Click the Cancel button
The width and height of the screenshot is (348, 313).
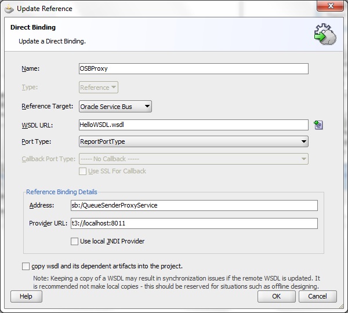[318, 296]
